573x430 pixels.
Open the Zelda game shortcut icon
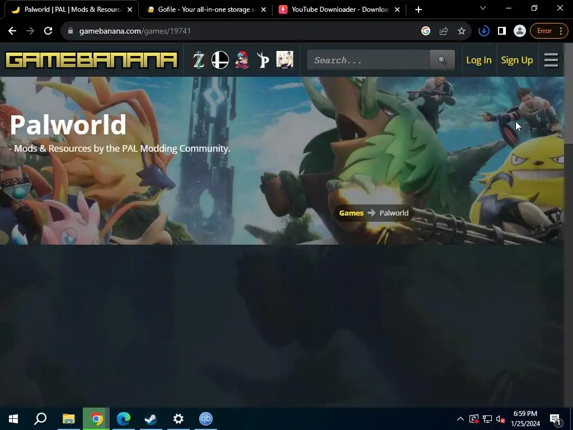(199, 60)
